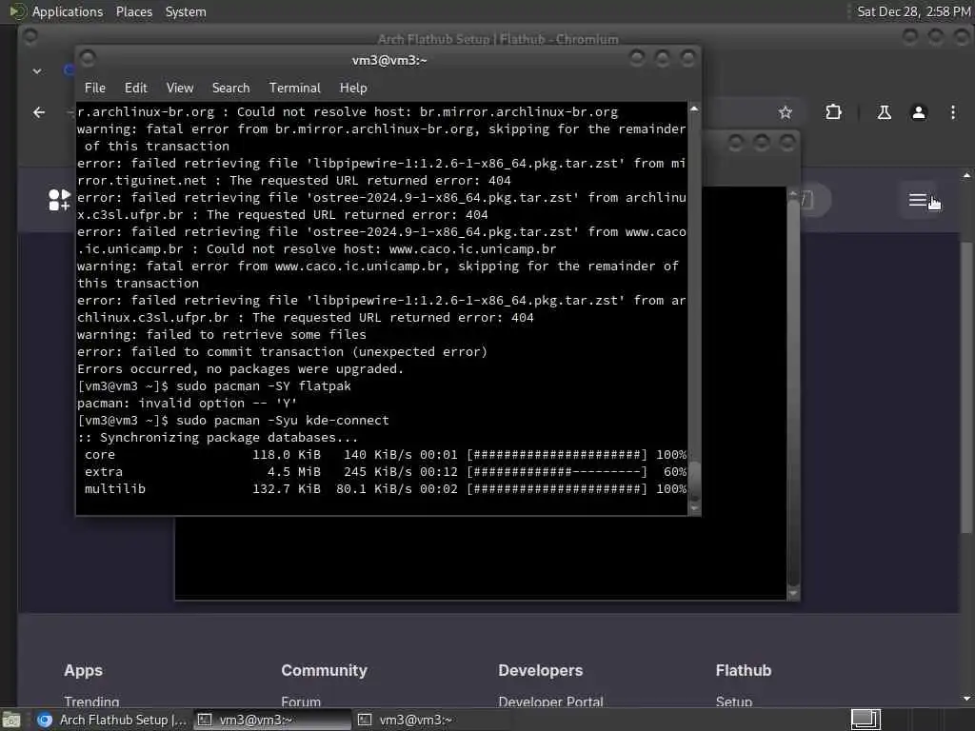Open the Places menu in the top panel
The image size is (975, 731).
tap(133, 11)
